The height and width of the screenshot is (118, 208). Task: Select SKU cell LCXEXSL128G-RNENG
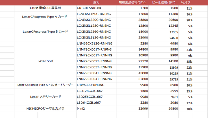96,26
